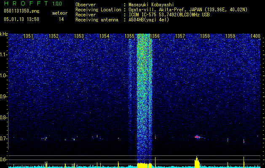Click the bright red meteor echo near 1358
This screenshot has width=265, height=168.
197,137
